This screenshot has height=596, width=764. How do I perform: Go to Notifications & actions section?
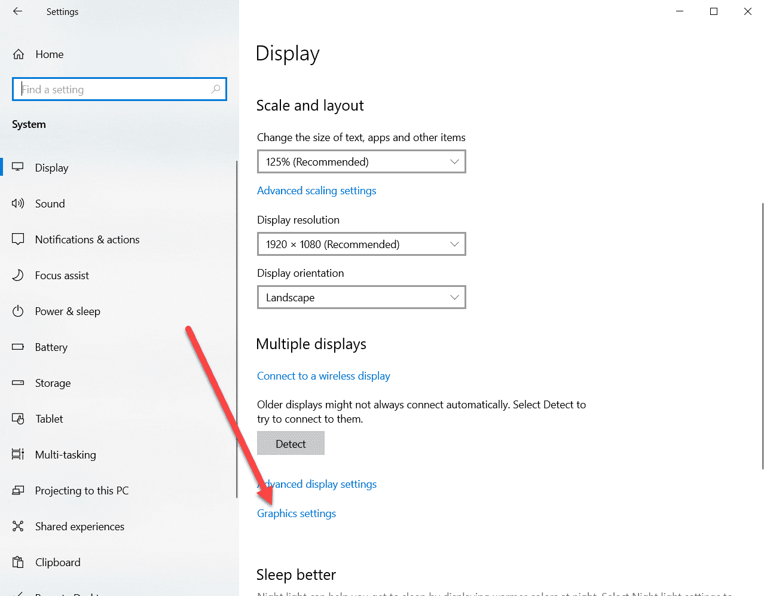point(87,240)
